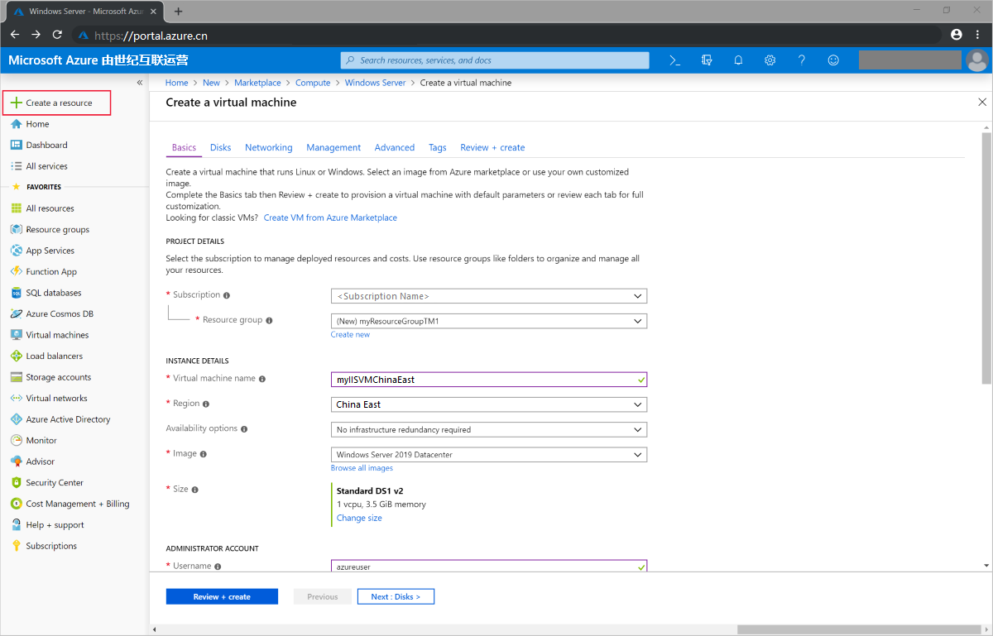The image size is (993, 636).
Task: Open the directory and subscription filter
Action: [707, 60]
